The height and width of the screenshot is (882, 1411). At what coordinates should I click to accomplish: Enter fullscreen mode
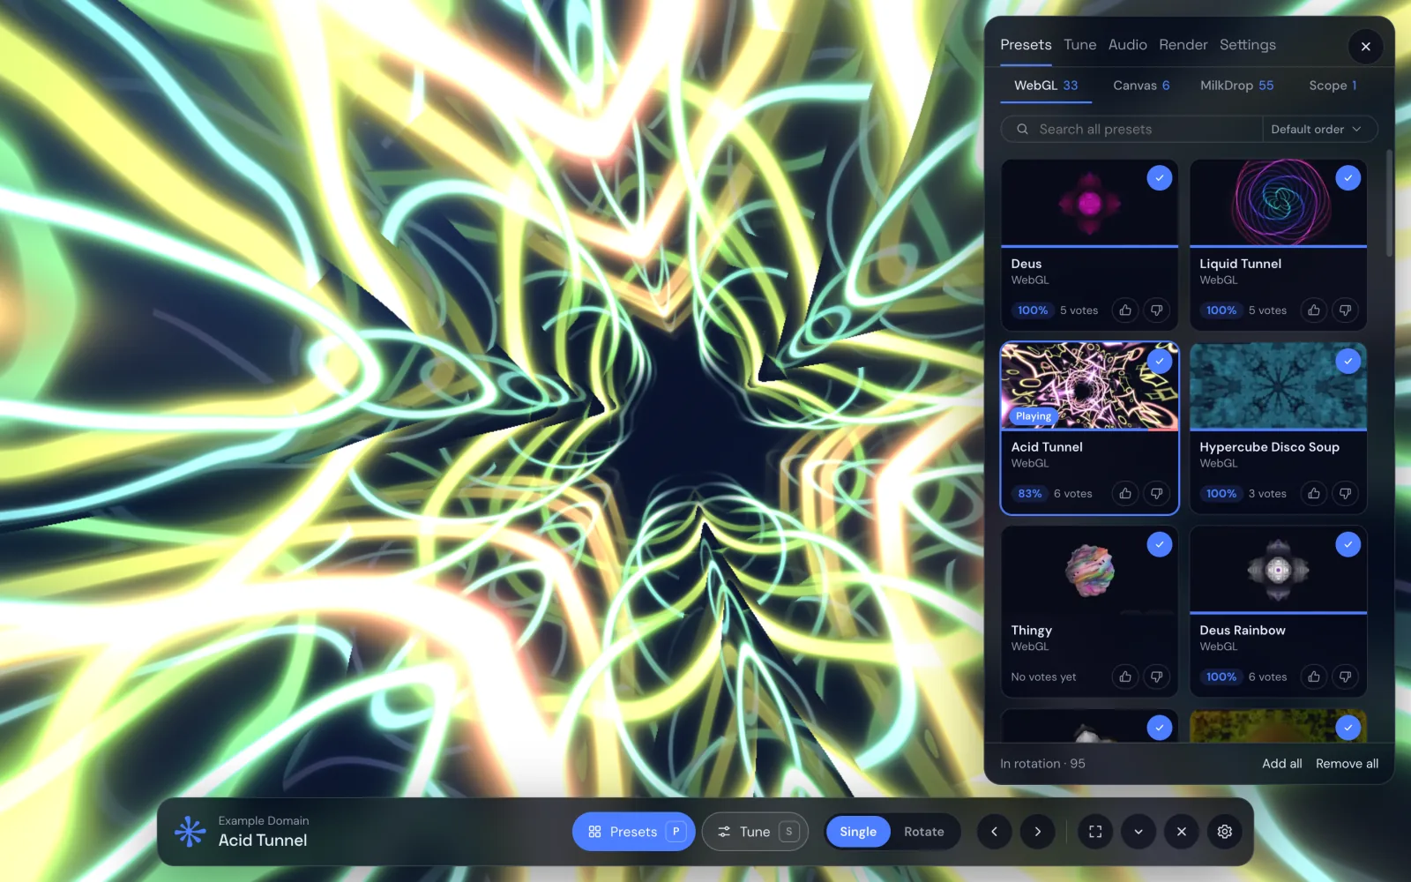(1095, 832)
